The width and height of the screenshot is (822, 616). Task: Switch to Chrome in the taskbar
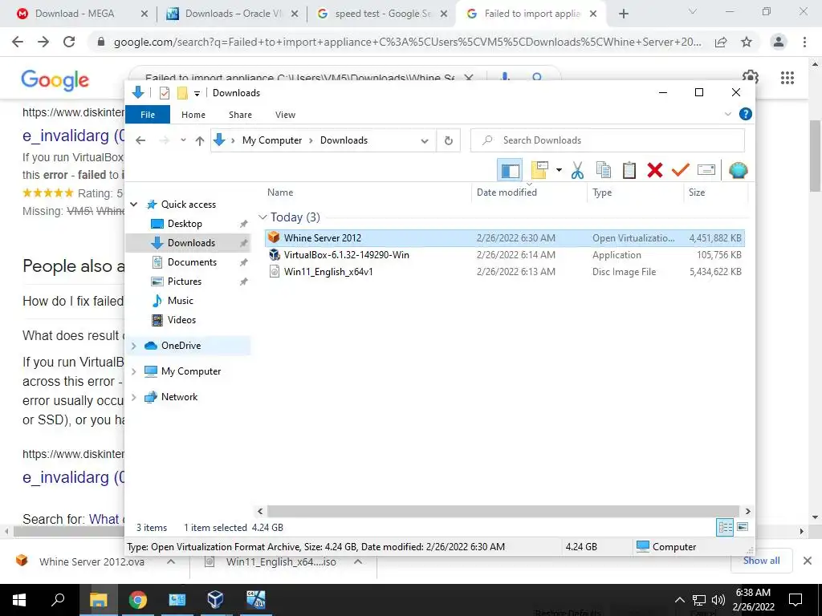click(138, 599)
